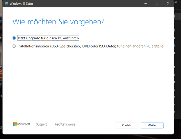Click the 'Windows 10 Setup' title text
The image size is (181, 139).
(x=21, y=4)
